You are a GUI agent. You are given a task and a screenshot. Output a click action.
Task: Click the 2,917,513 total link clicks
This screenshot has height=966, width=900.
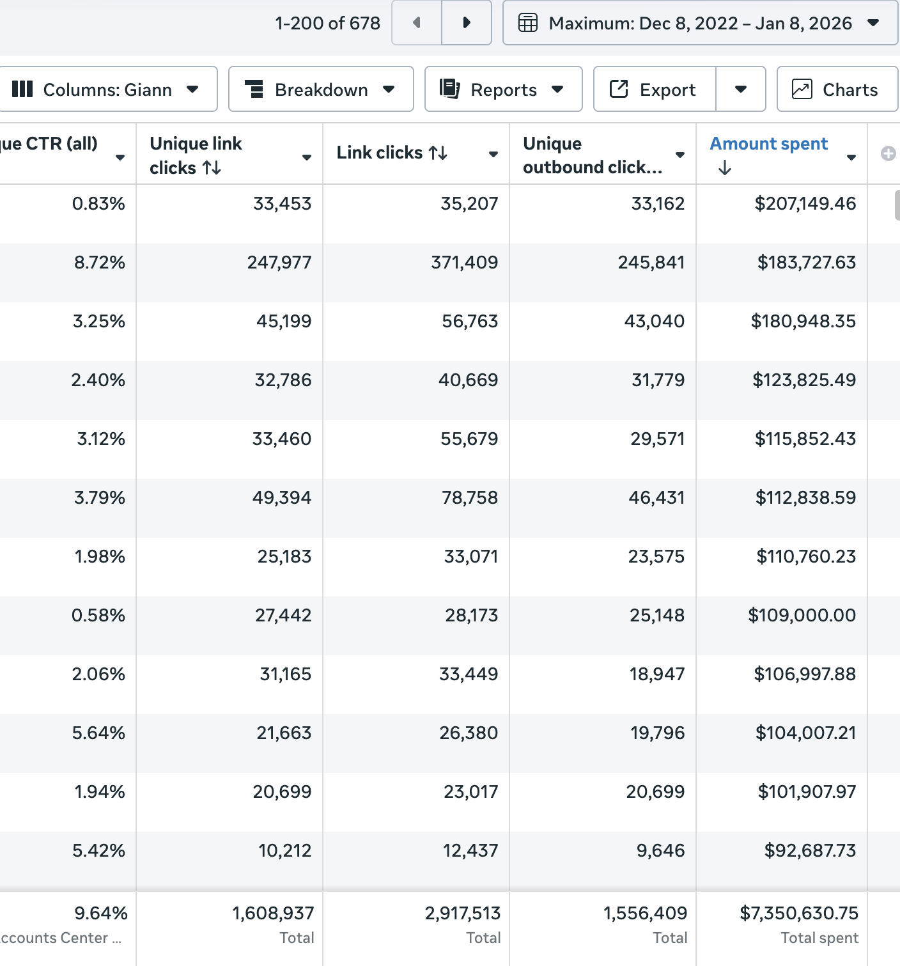(x=463, y=914)
